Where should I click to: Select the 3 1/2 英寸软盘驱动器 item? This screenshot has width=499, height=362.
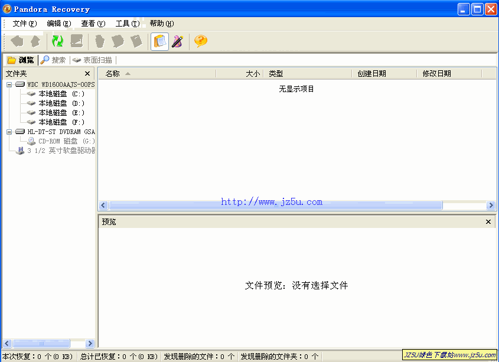click(61, 151)
